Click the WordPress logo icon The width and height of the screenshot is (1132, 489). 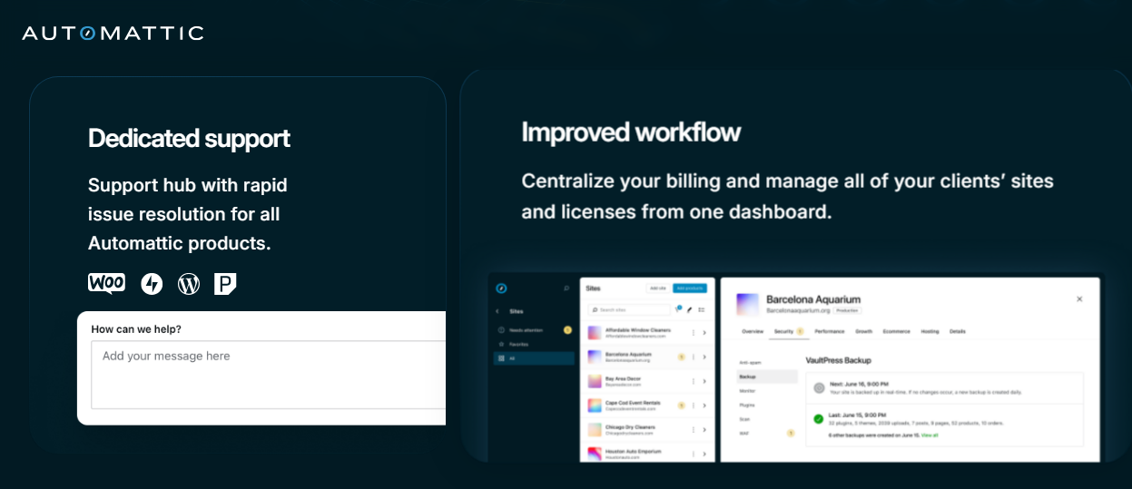point(189,284)
